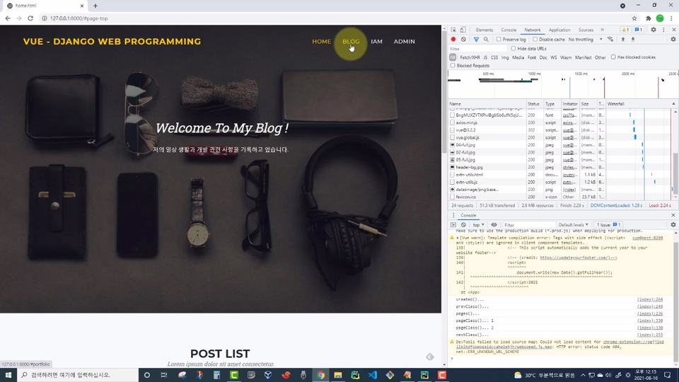The width and height of the screenshot is (679, 382).
Task: Open DevTools kebab customize menu
Action: coord(663,30)
